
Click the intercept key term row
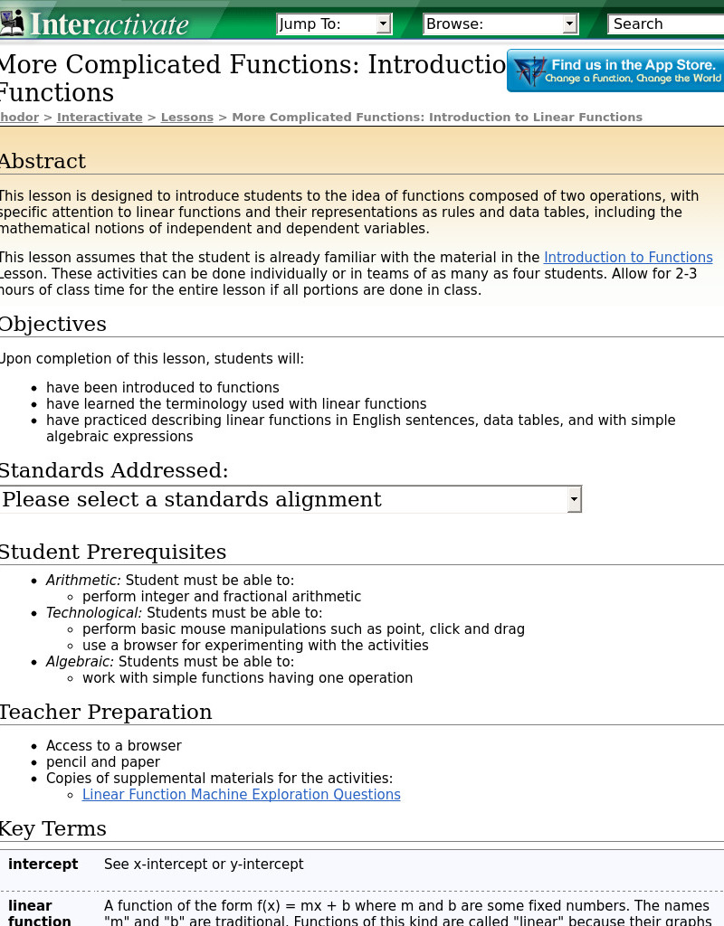tap(43, 865)
